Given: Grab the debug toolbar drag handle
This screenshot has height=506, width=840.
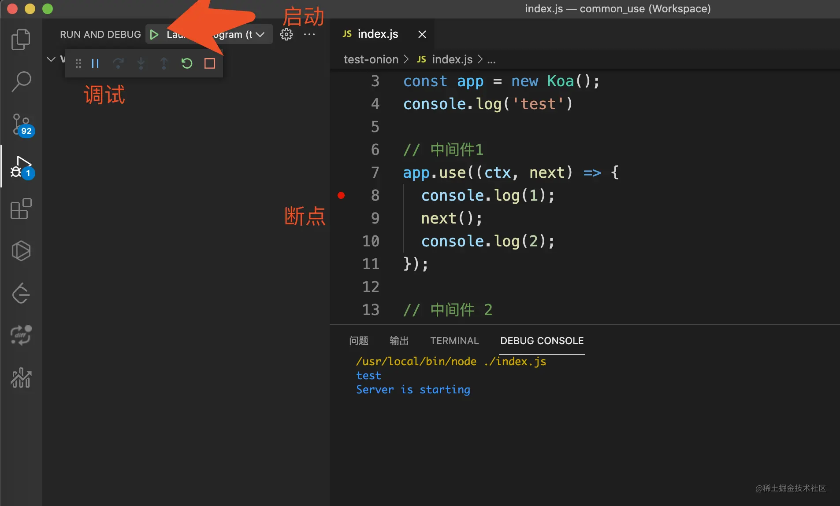Looking at the screenshot, I should pos(78,64).
